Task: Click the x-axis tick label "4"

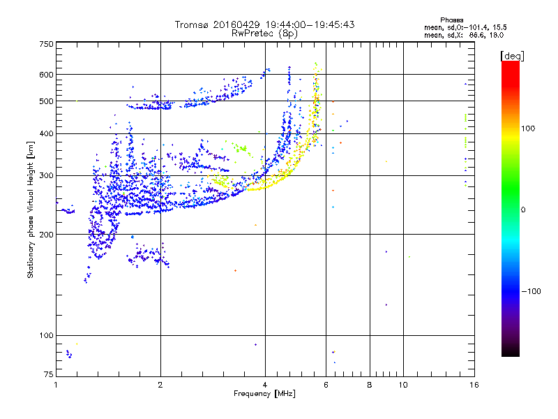Action: point(265,385)
